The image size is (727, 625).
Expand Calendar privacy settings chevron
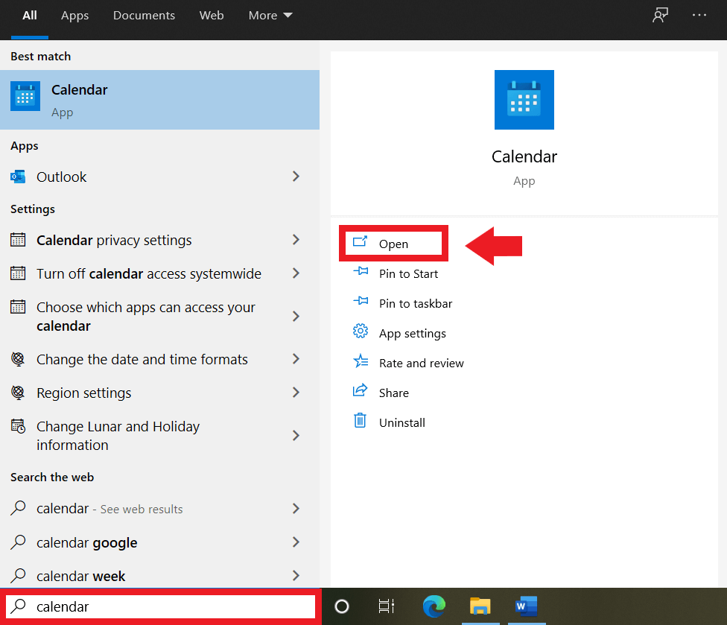click(296, 240)
